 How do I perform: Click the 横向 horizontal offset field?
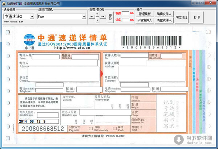tap(126, 13)
